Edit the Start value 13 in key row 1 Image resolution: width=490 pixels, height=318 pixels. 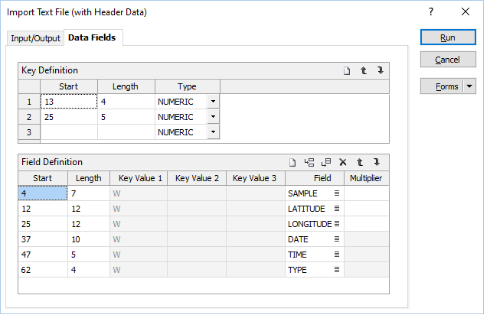click(69, 102)
